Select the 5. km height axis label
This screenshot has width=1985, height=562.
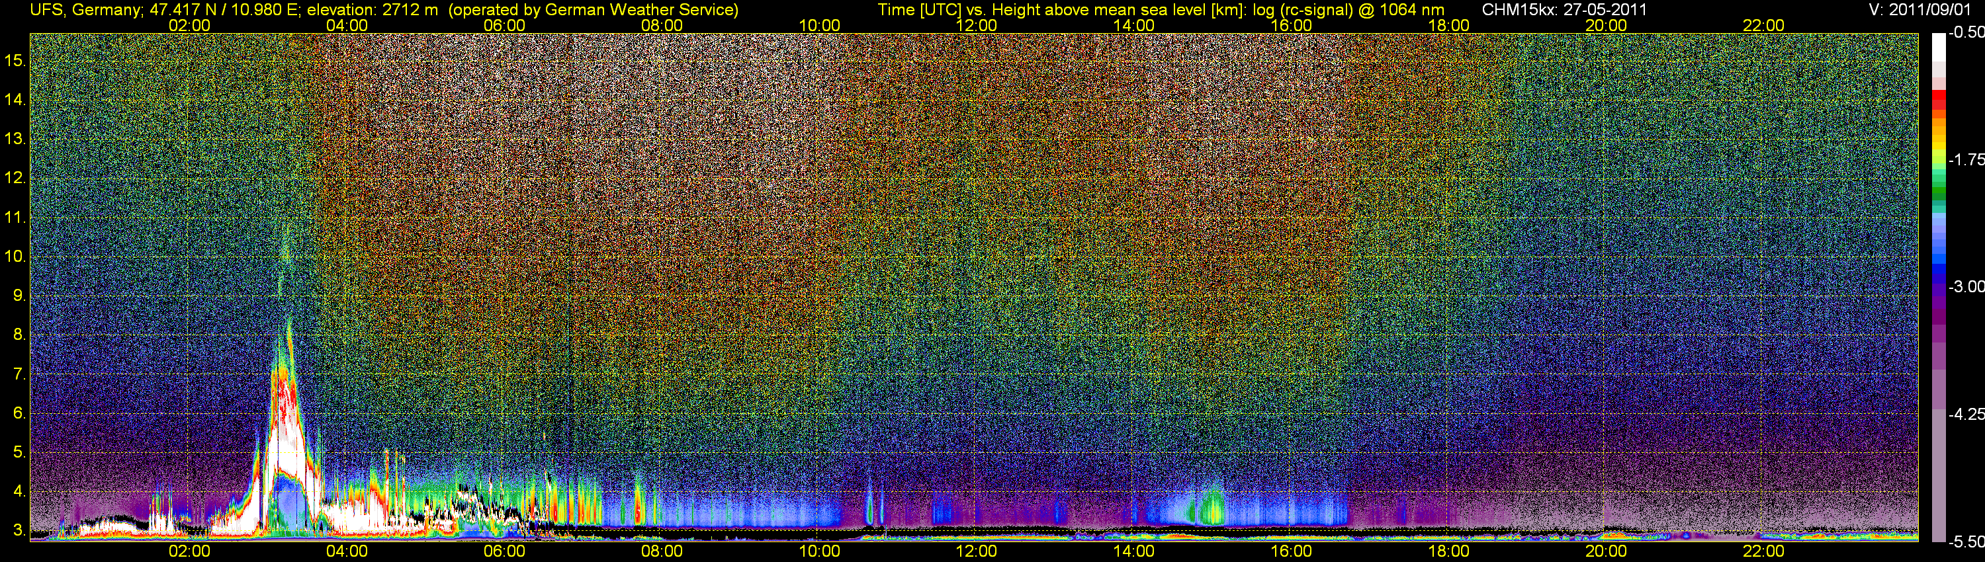tap(20, 452)
